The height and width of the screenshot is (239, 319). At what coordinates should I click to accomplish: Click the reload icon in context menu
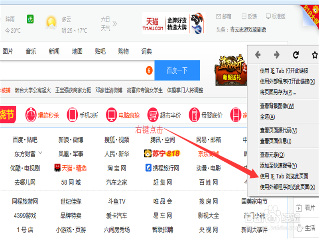[x=296, y=55]
